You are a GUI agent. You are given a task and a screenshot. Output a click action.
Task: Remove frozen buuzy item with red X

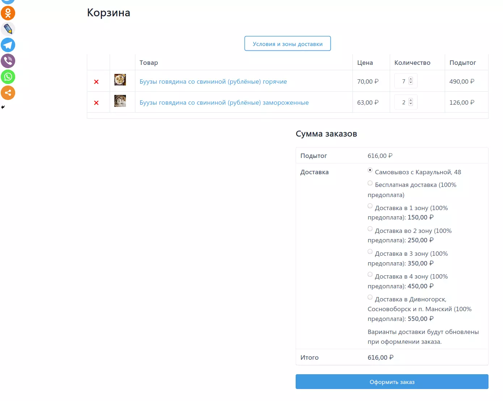click(96, 103)
